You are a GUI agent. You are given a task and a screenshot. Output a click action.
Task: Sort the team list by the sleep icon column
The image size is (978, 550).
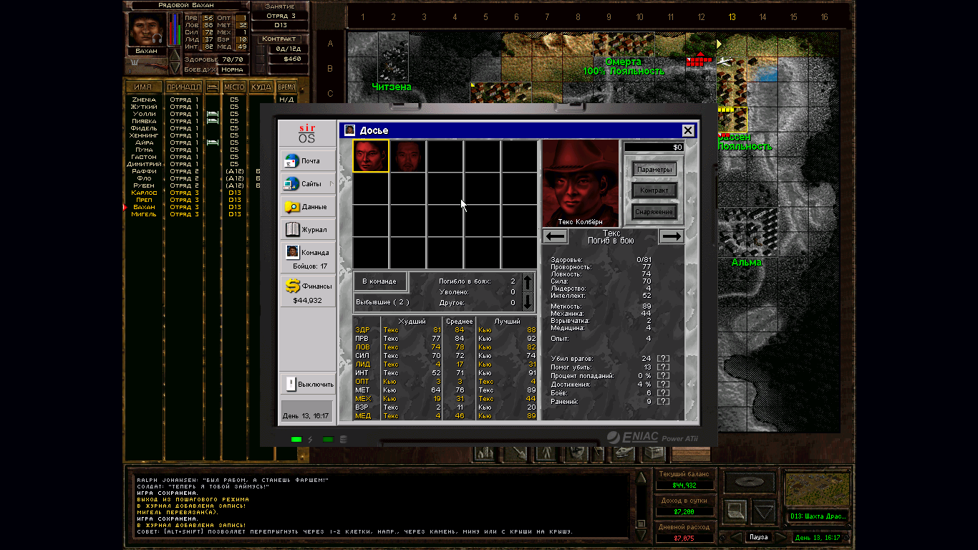click(213, 87)
